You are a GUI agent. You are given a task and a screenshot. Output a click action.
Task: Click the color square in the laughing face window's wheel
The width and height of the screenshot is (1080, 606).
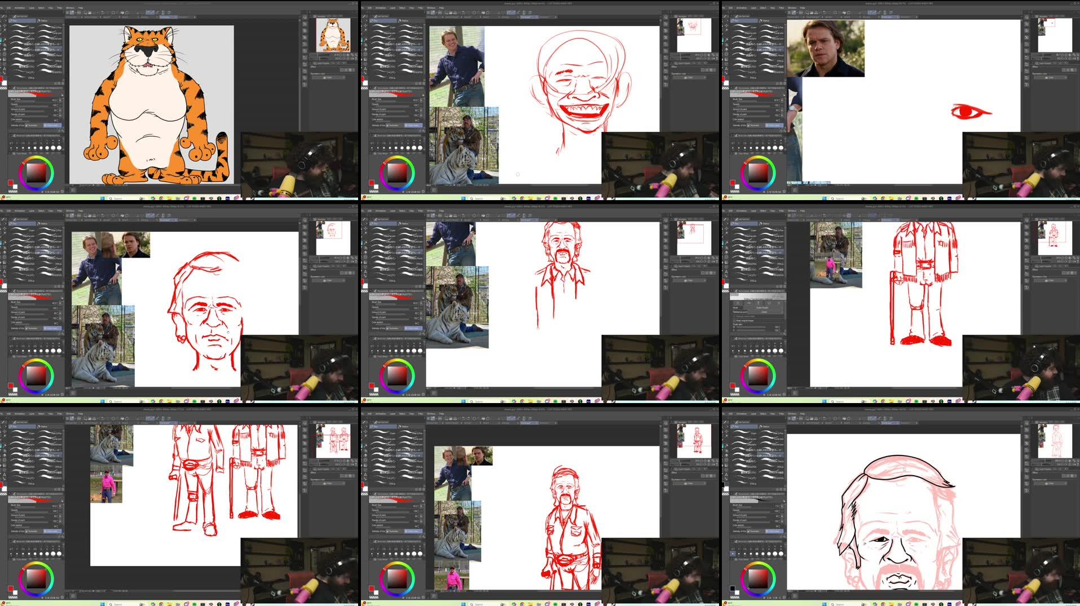pos(397,173)
